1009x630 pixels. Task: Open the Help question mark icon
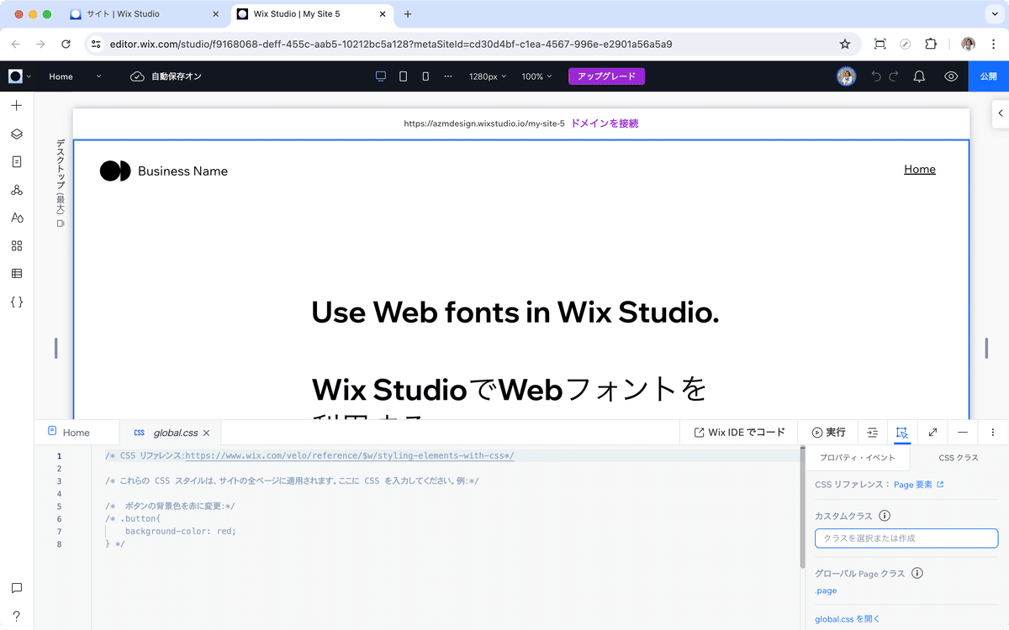click(16, 616)
